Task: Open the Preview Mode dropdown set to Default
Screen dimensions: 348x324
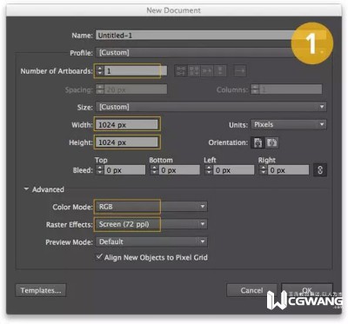Action: (151, 241)
